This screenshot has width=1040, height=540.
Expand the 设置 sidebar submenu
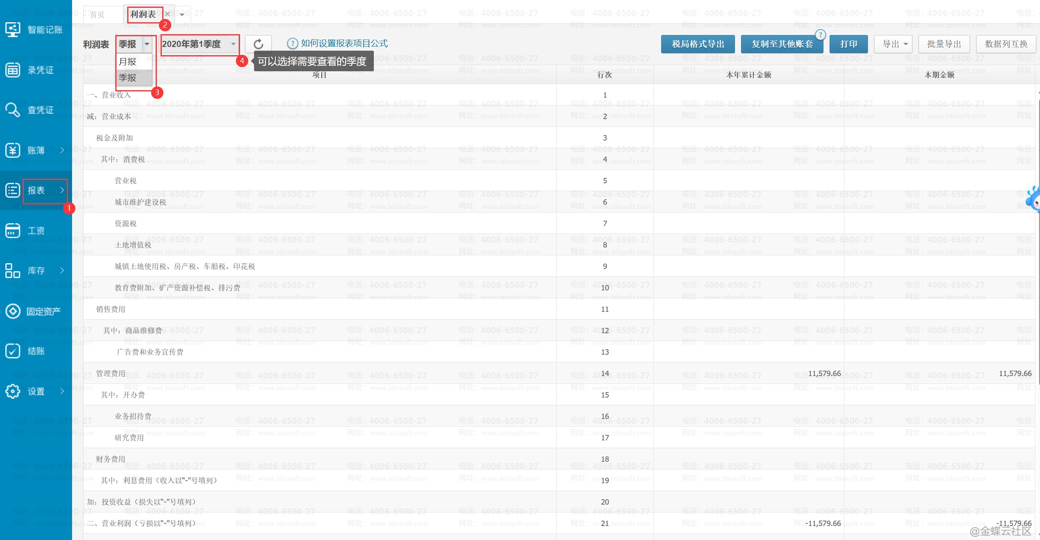[62, 391]
